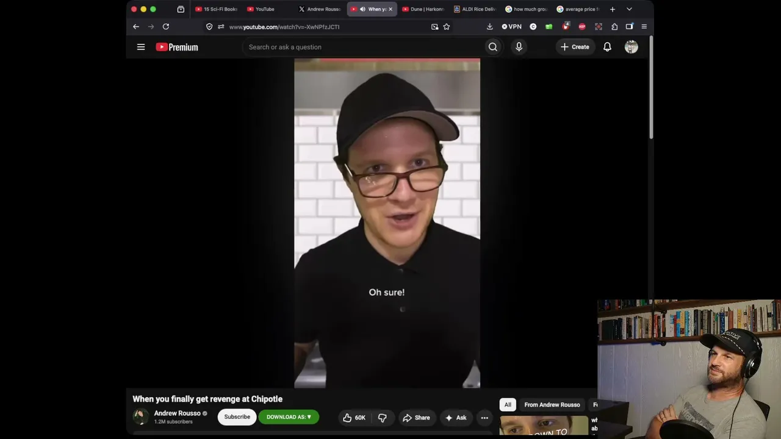The width and height of the screenshot is (781, 439).
Task: Switch to the 15 Sci-Fi Books tab
Action: (x=217, y=9)
